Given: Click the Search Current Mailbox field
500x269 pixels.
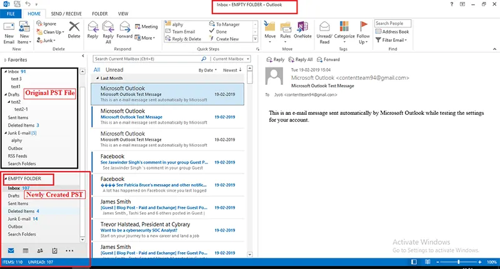Looking at the screenshot, I should [x=148, y=59].
